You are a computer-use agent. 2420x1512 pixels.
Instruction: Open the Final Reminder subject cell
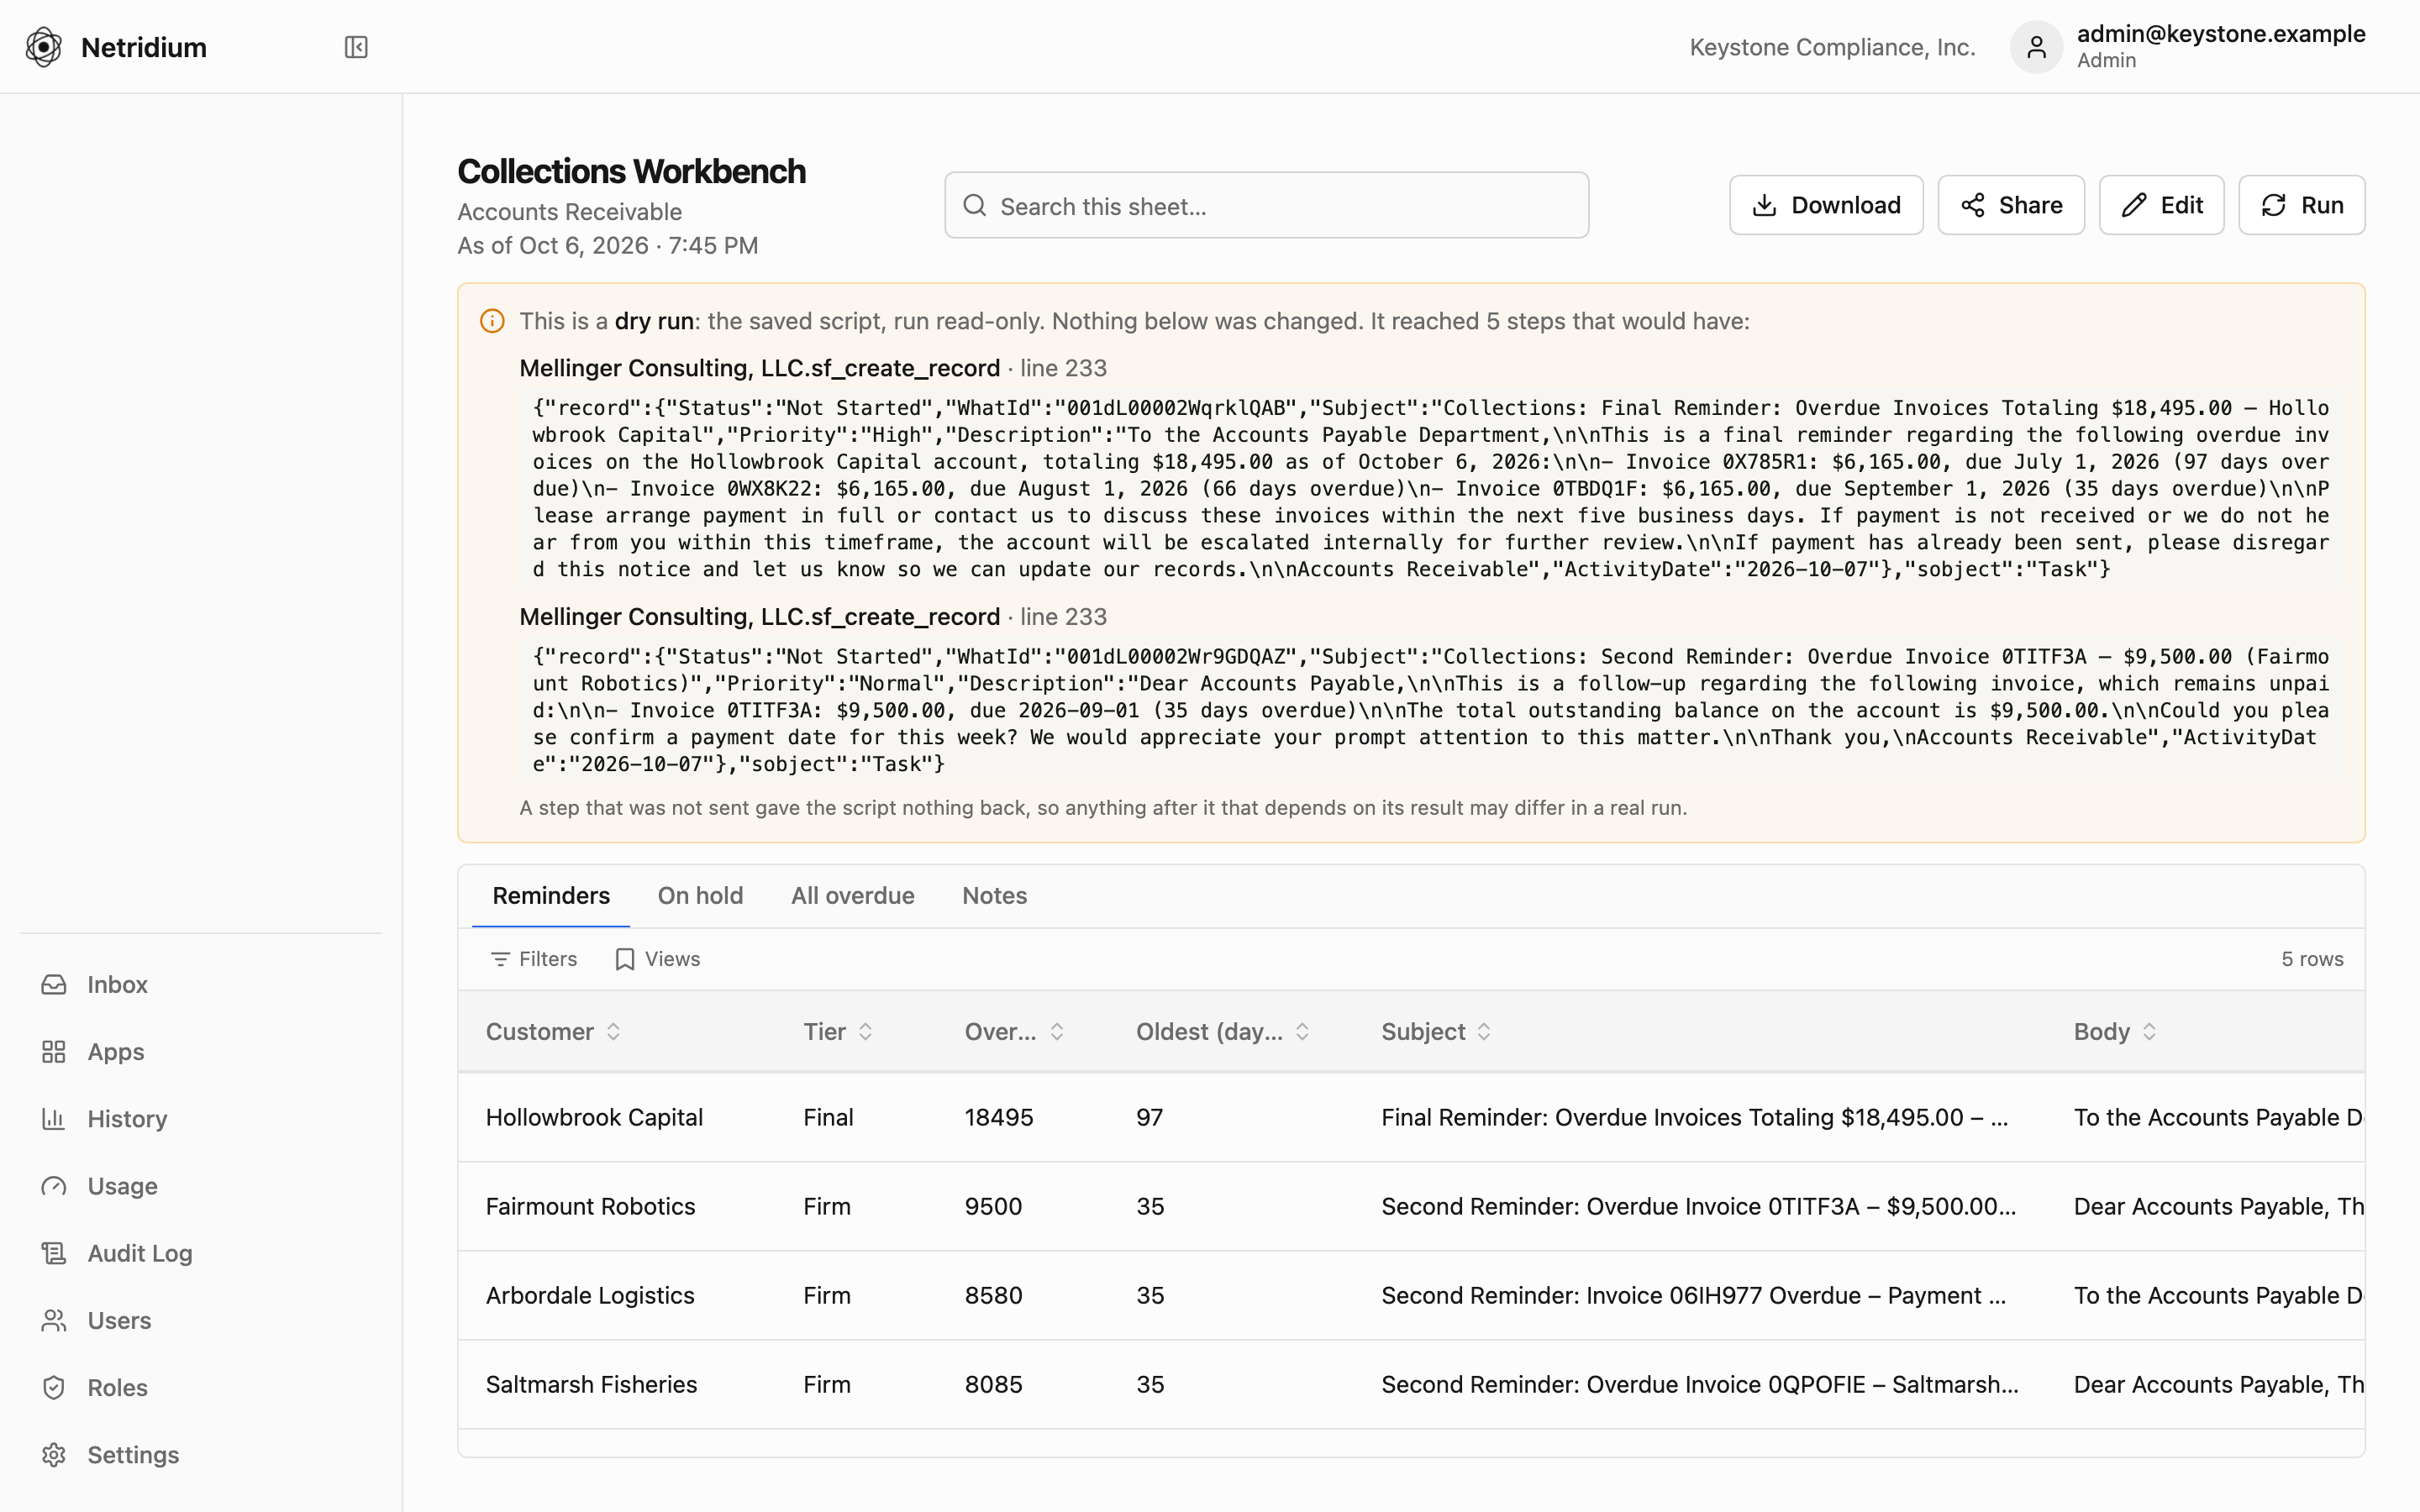click(1694, 1118)
